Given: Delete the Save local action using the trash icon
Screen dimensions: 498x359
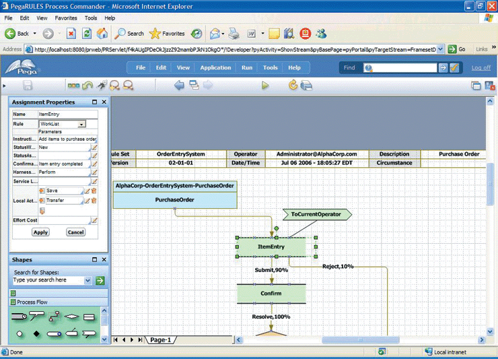Looking at the screenshot, I should click(94, 191).
